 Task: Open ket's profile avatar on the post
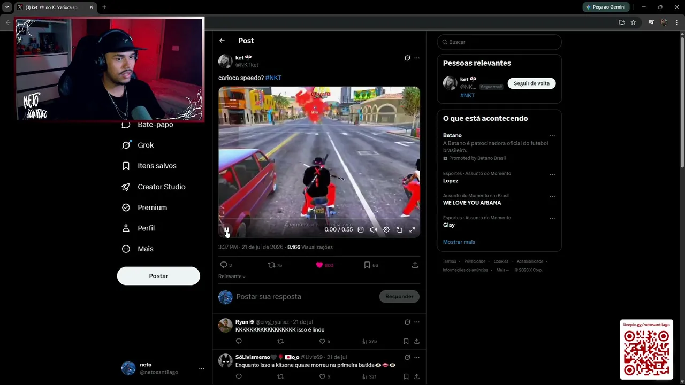[x=225, y=61]
